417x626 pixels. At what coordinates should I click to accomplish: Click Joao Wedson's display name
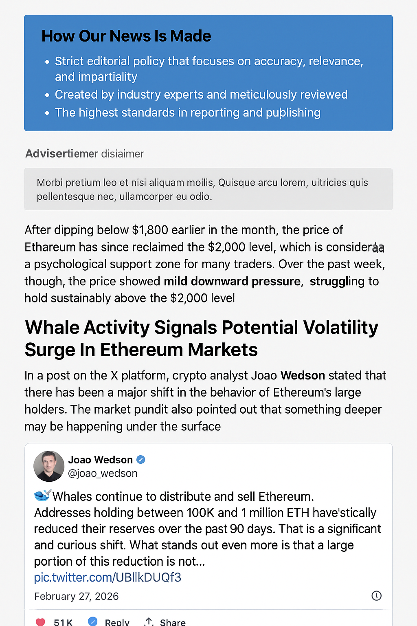click(101, 460)
